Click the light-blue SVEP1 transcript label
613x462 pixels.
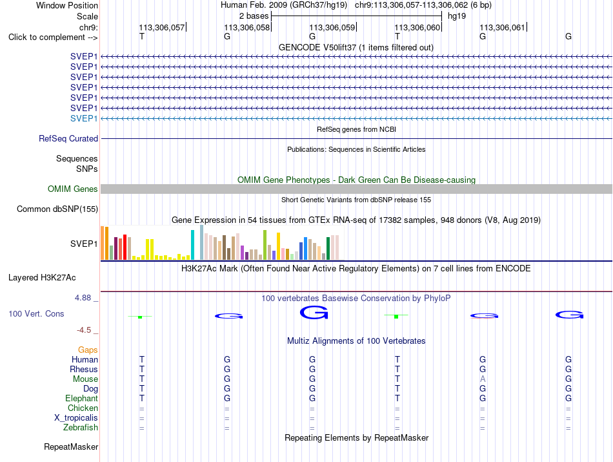pyautogui.click(x=84, y=118)
